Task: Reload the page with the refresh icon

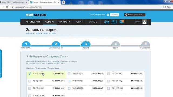Action: tap(7, 7)
